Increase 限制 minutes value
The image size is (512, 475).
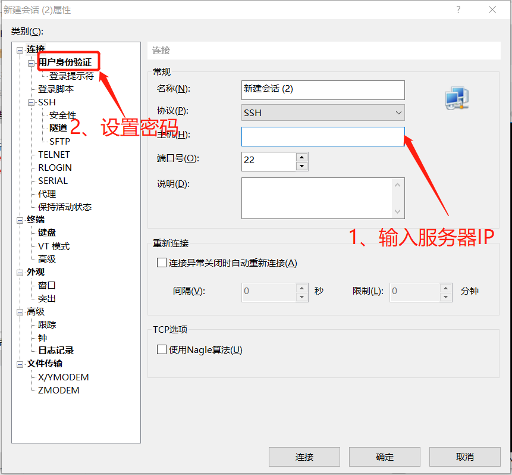tap(446, 288)
